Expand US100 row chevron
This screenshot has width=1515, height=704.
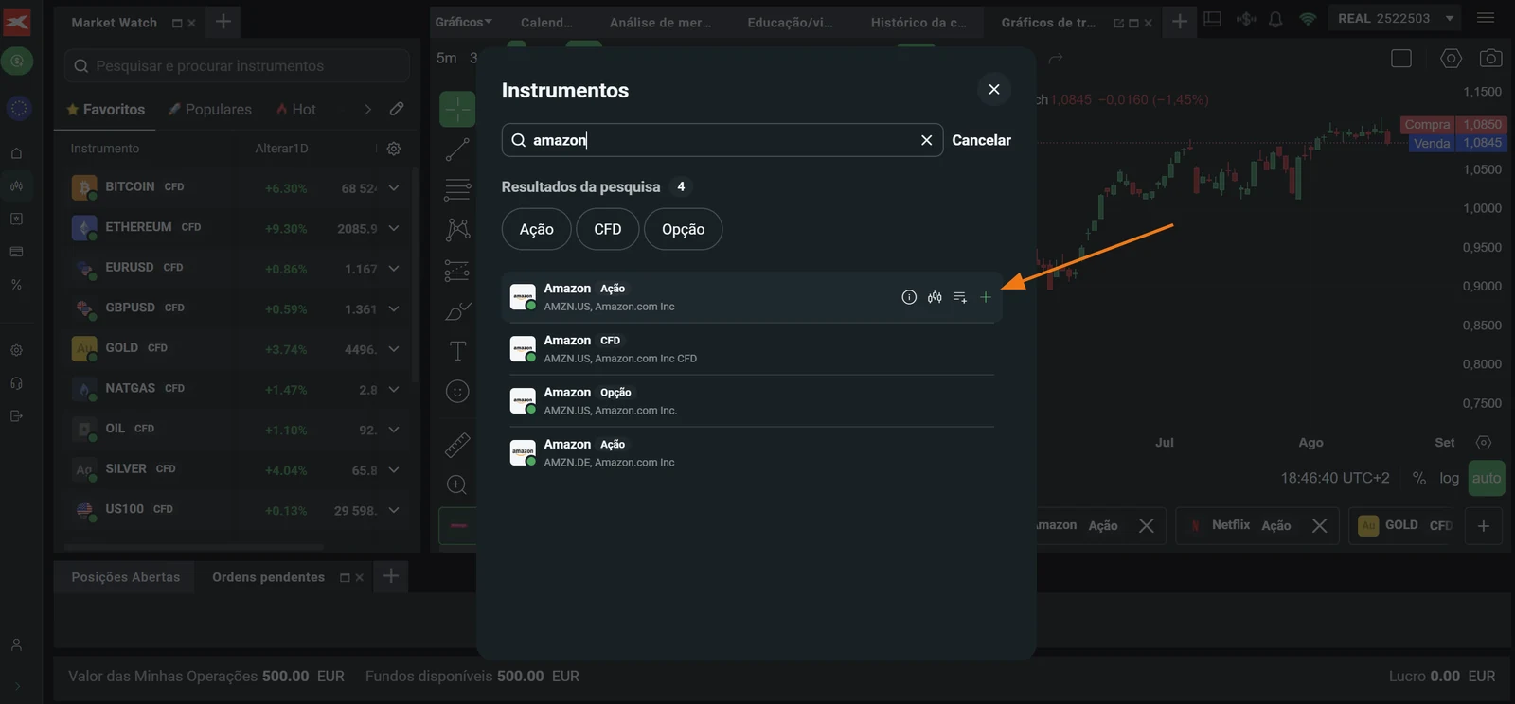click(x=394, y=510)
